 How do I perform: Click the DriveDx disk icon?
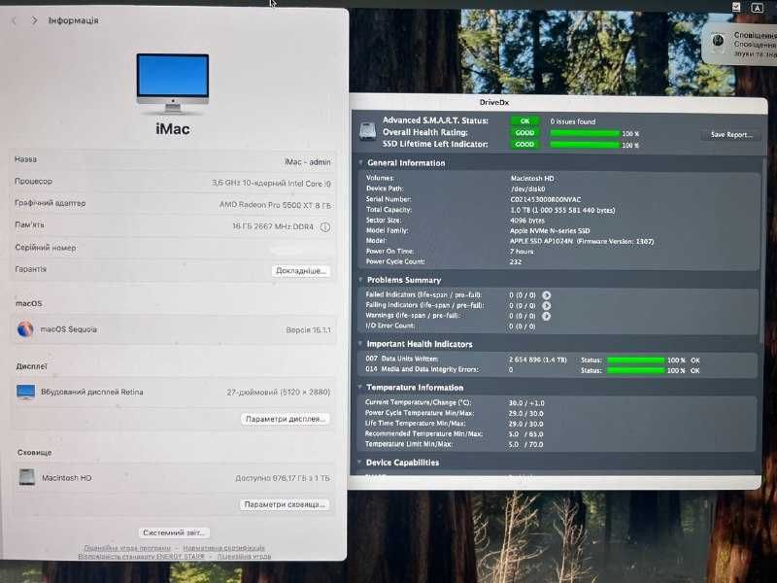(x=368, y=131)
